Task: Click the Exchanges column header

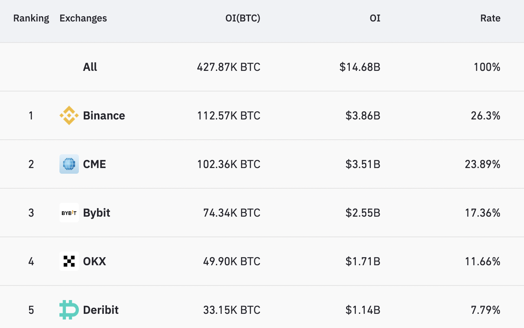Action: (83, 18)
